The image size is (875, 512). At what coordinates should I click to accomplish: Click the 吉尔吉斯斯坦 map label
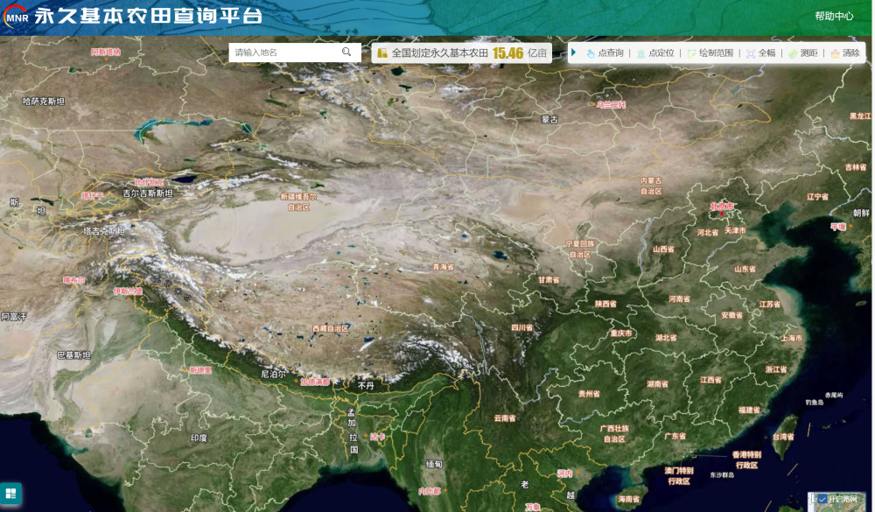(148, 193)
